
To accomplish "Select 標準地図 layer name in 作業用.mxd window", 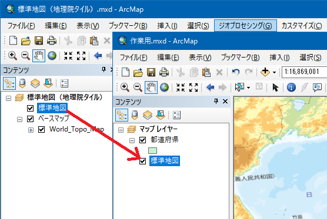I will point(165,161).
